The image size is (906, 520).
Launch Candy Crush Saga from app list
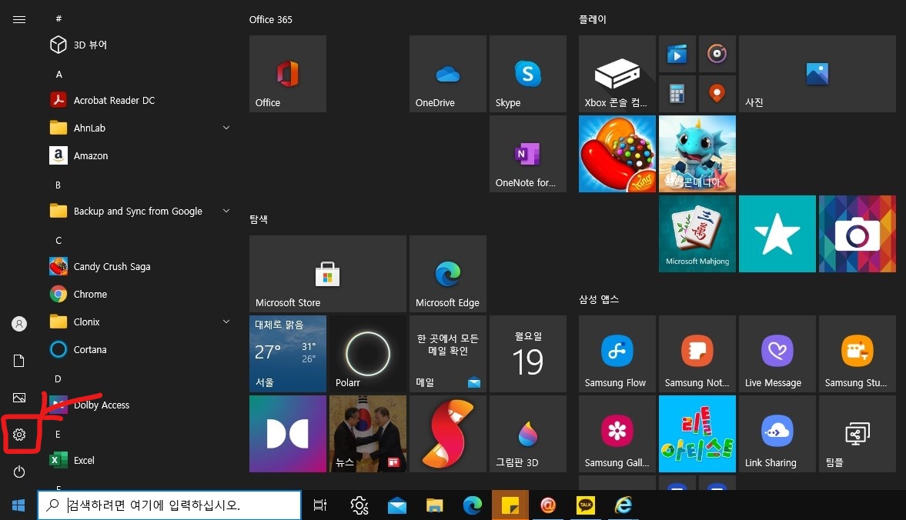pyautogui.click(x=142, y=266)
